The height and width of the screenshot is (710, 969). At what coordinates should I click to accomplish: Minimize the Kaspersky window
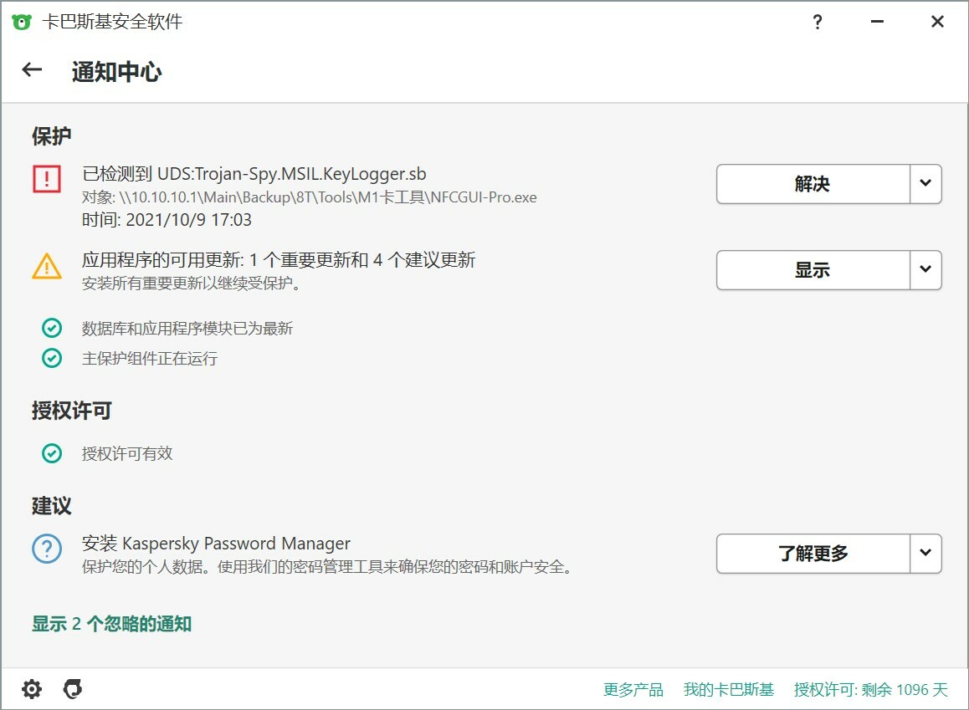pos(877,23)
